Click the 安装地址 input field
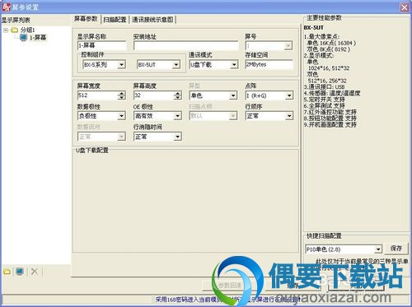The width and height of the screenshot is (412, 307). point(185,45)
